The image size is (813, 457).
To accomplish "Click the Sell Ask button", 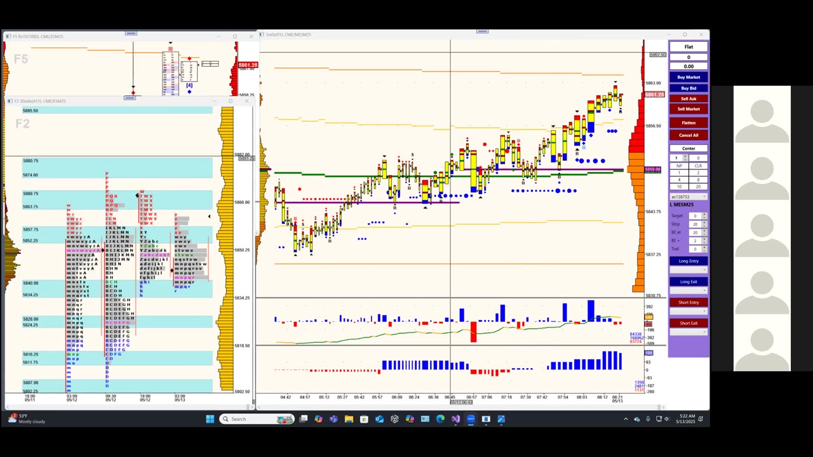I will coord(689,98).
